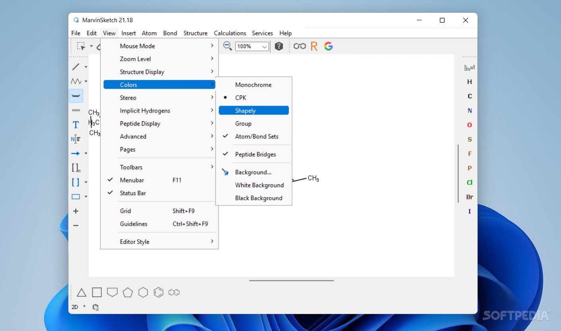Insert benzene ring template
The height and width of the screenshot is (331, 561).
[159, 292]
